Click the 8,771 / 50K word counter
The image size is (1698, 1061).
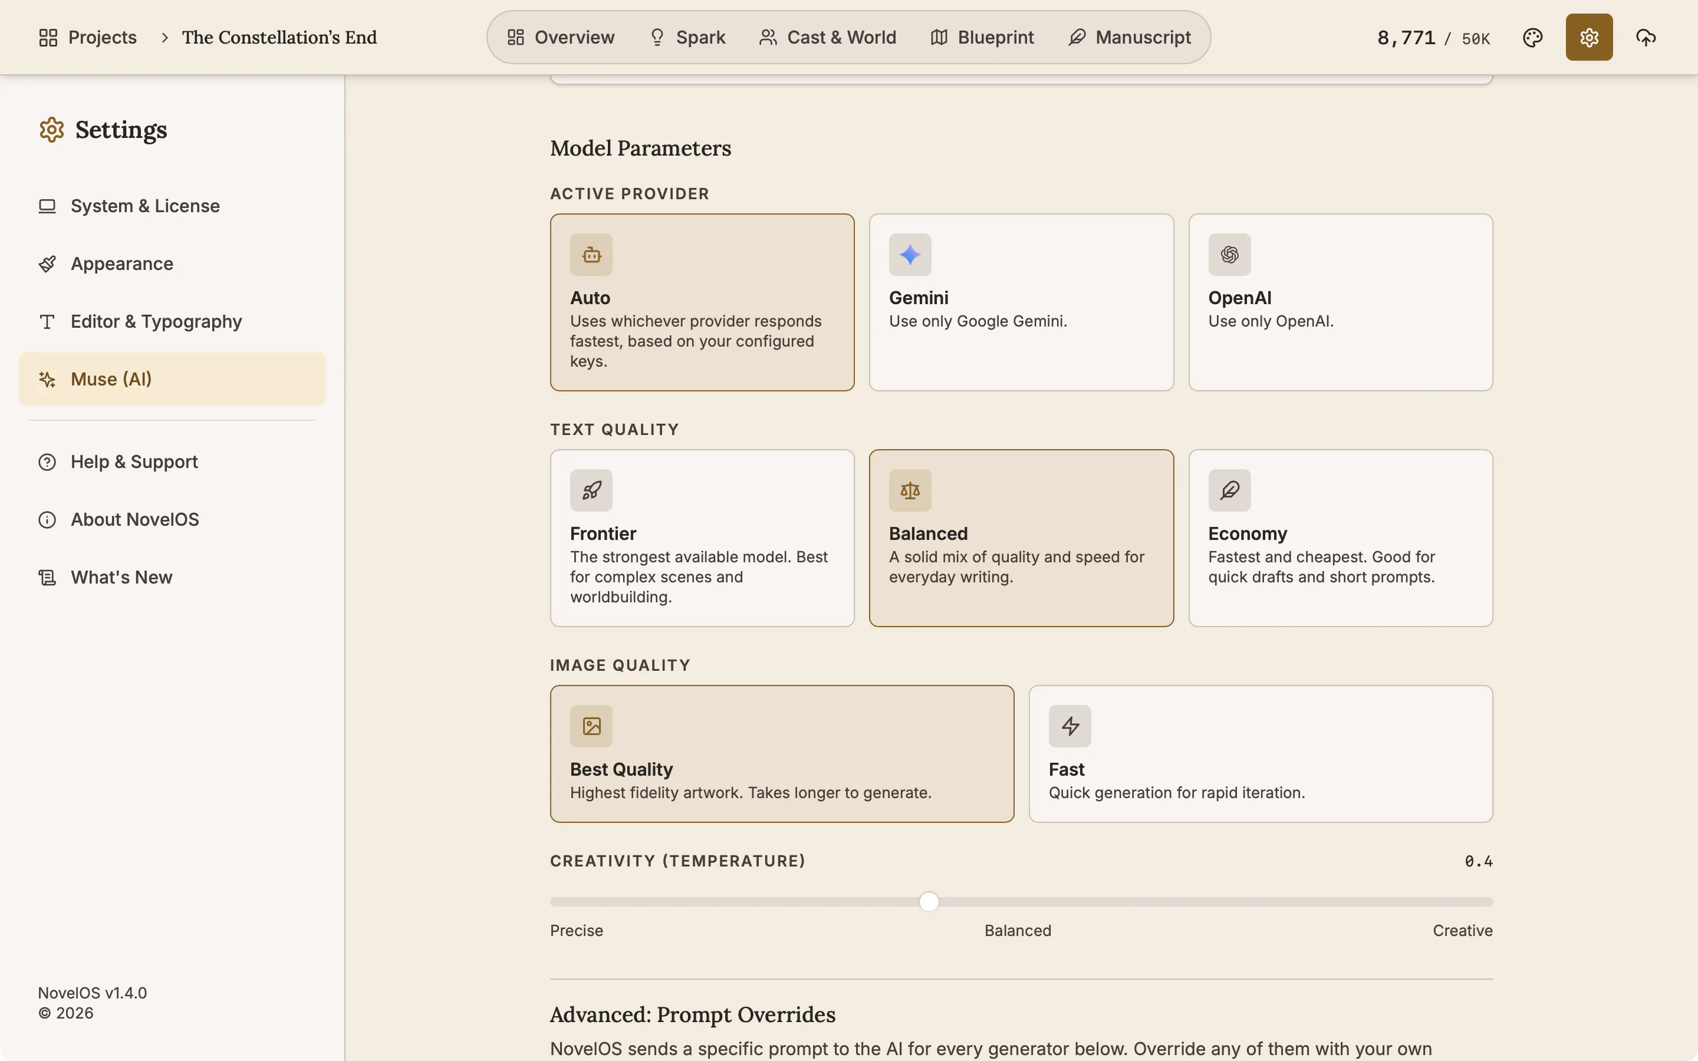click(x=1433, y=38)
